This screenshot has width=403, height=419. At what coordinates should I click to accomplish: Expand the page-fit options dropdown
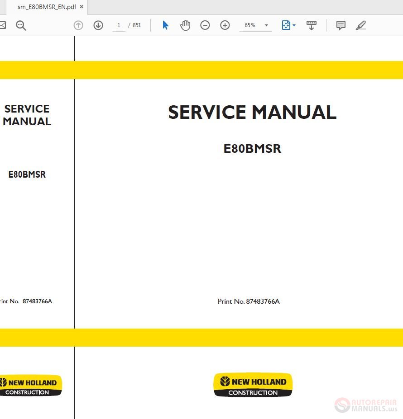[294, 25]
